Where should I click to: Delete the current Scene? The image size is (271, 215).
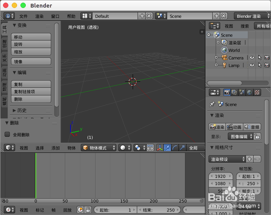pos(224,16)
